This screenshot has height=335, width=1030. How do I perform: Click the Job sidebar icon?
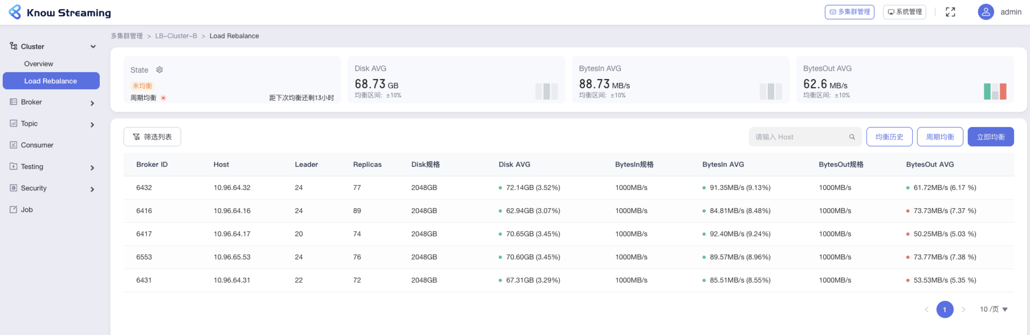click(x=13, y=210)
